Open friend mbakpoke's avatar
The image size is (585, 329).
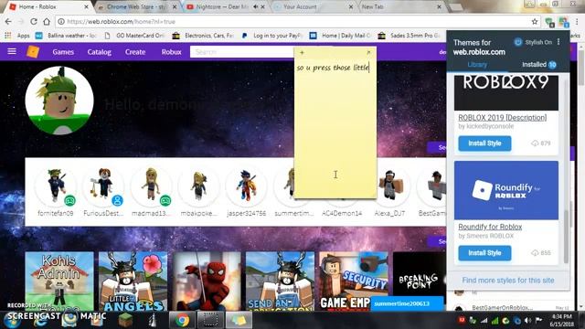point(199,186)
